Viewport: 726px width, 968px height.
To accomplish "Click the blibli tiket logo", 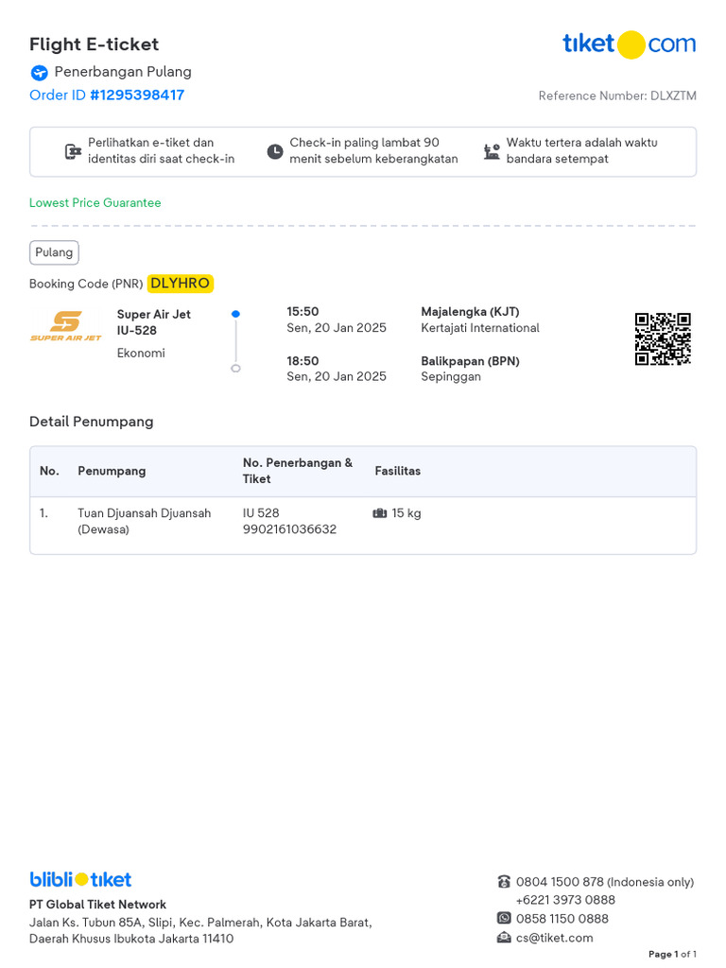I will pyautogui.click(x=80, y=879).
